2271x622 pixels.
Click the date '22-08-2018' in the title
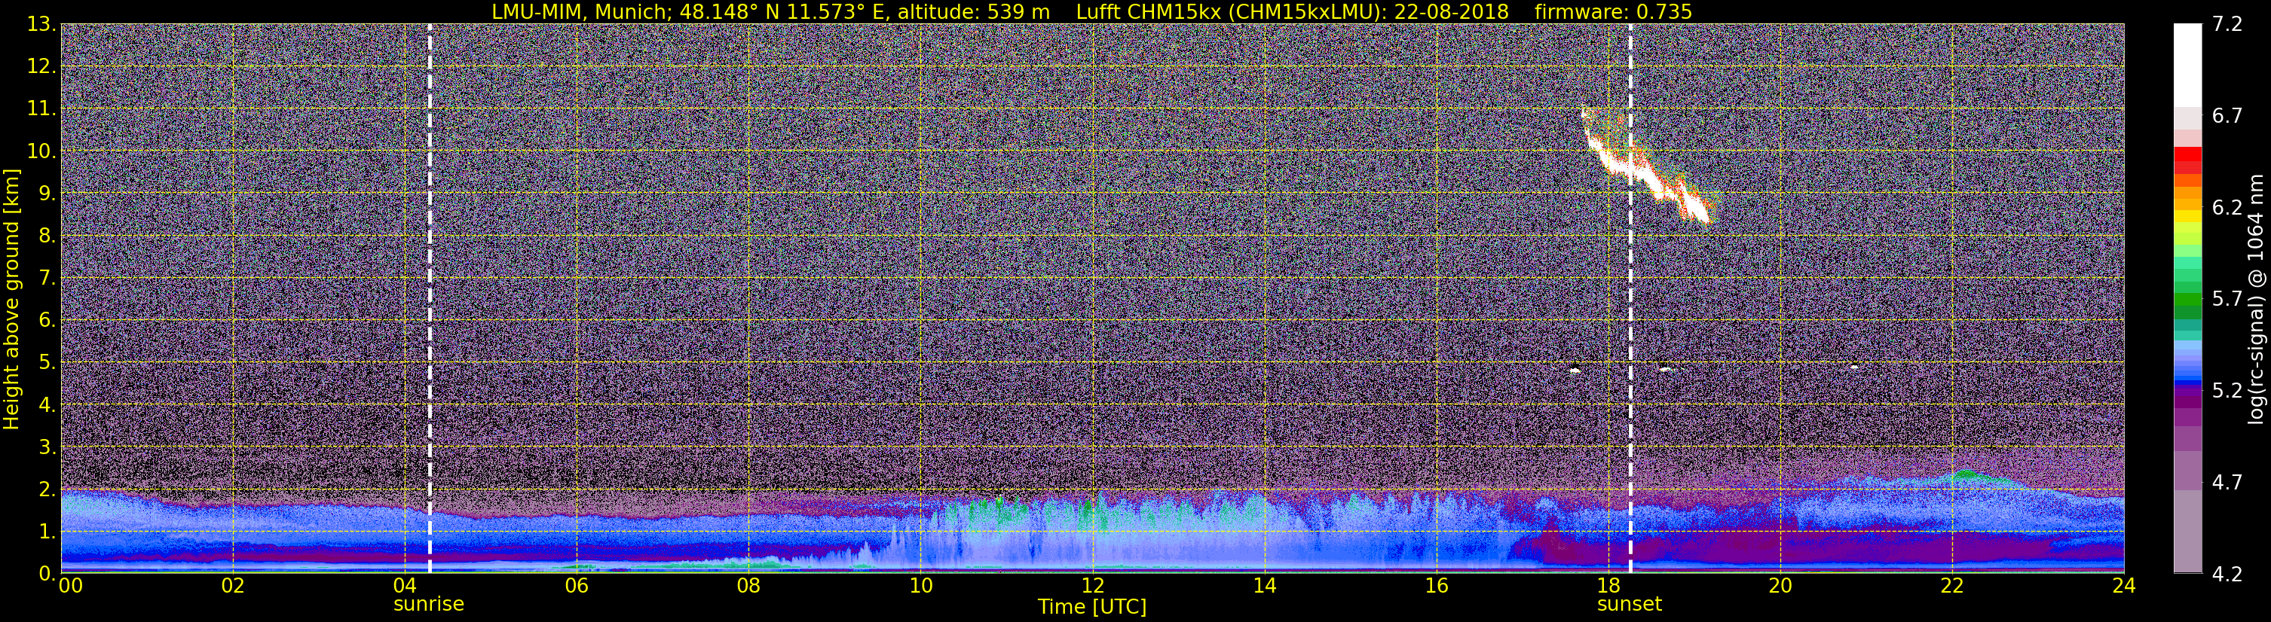[1452, 11]
